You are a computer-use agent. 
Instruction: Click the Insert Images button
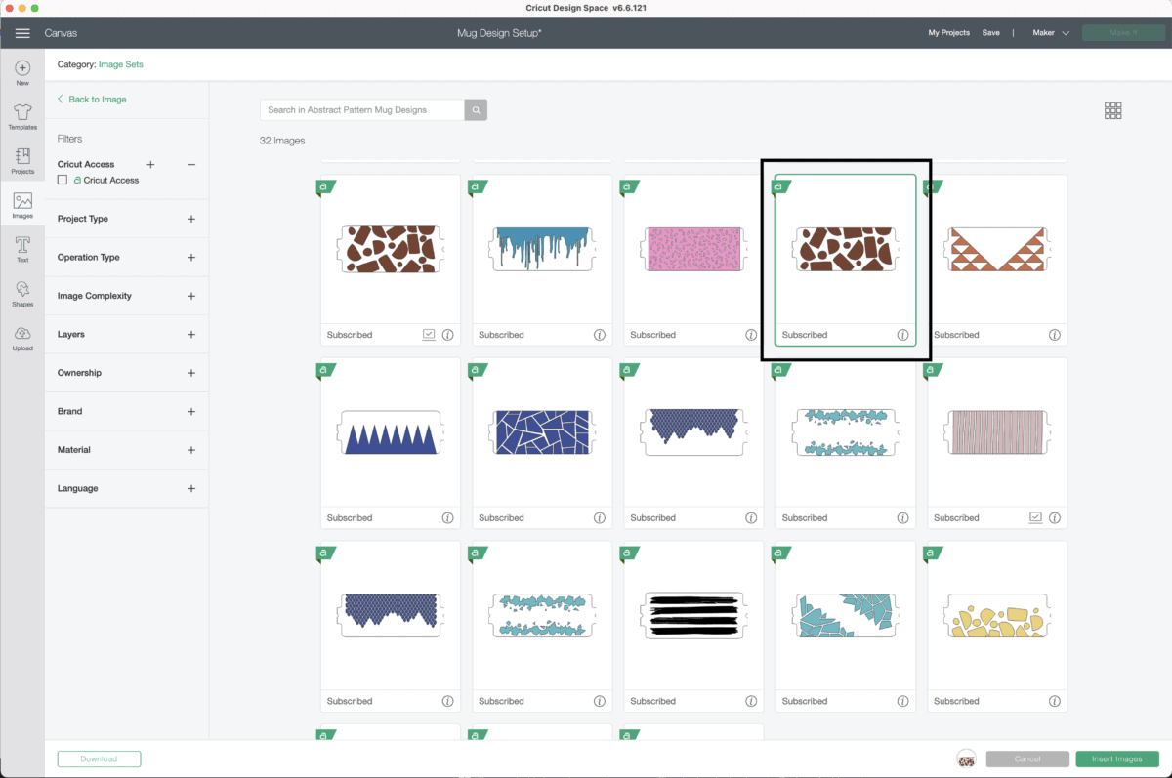[x=1116, y=758]
